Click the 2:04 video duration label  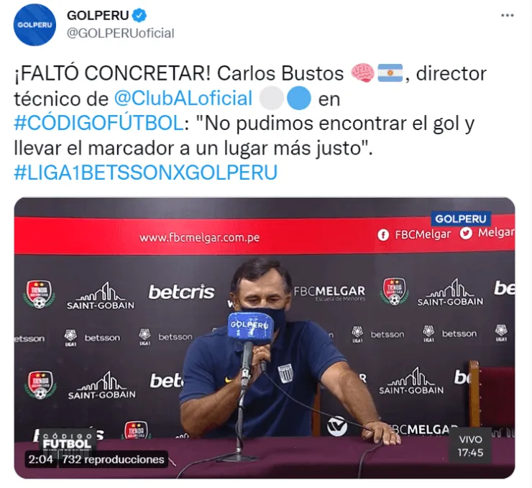41,459
